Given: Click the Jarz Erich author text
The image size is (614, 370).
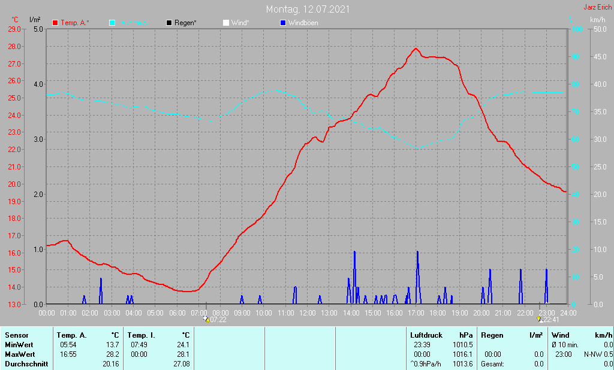Looking at the screenshot, I should click(x=597, y=8).
